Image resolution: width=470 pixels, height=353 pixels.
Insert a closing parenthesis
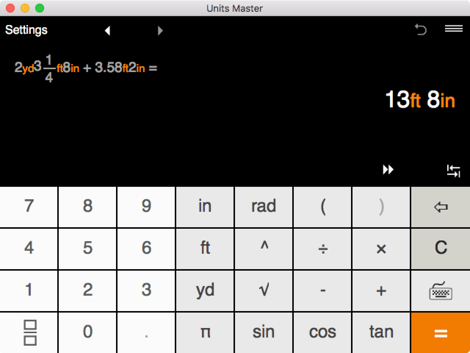click(381, 207)
